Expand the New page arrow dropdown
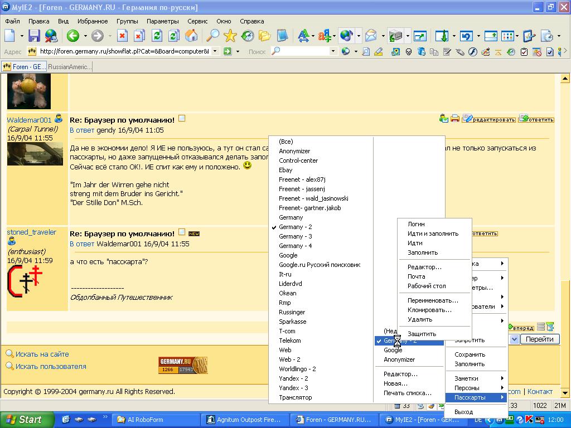This screenshot has height=428, width=571. click(22, 36)
